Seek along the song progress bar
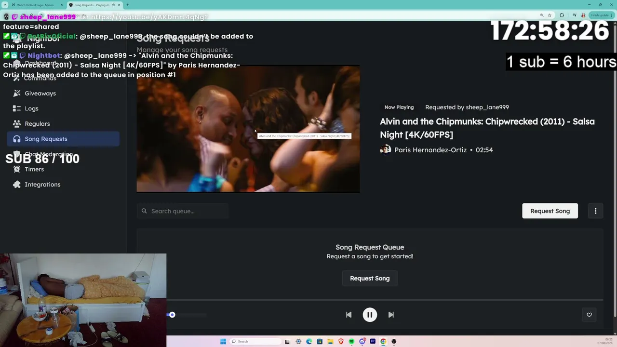The height and width of the screenshot is (347, 617). click(x=385, y=300)
